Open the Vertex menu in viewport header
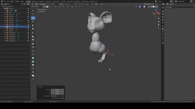The width and height of the screenshot is (195, 109). coord(68,7)
